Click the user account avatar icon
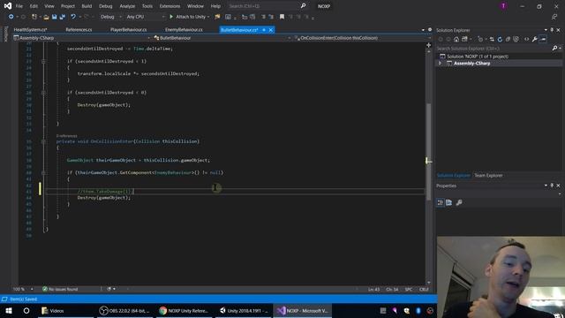The height and width of the screenshot is (318, 565). tap(503, 6)
